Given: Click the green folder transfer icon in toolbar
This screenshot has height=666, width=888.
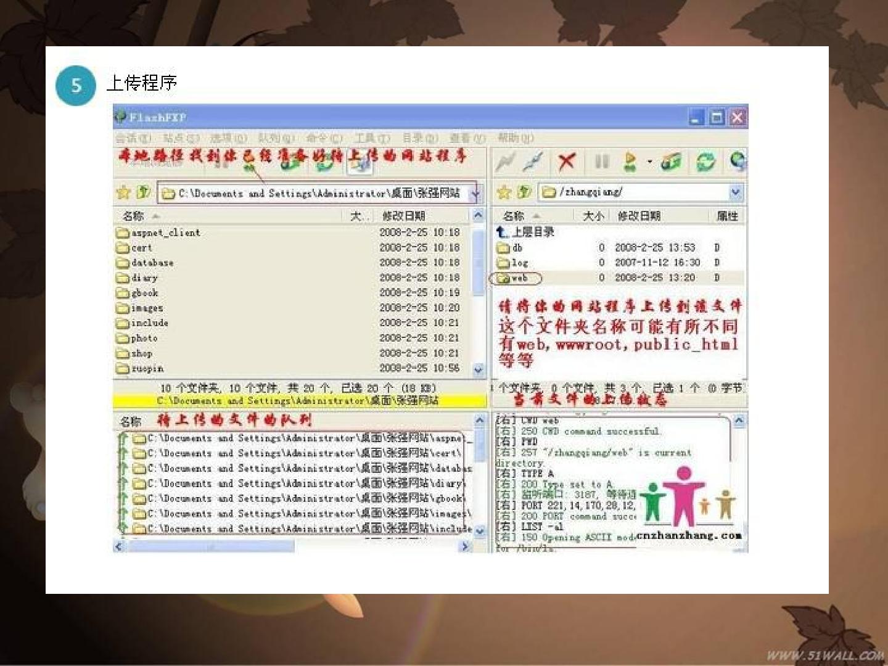Looking at the screenshot, I should coord(671,162).
